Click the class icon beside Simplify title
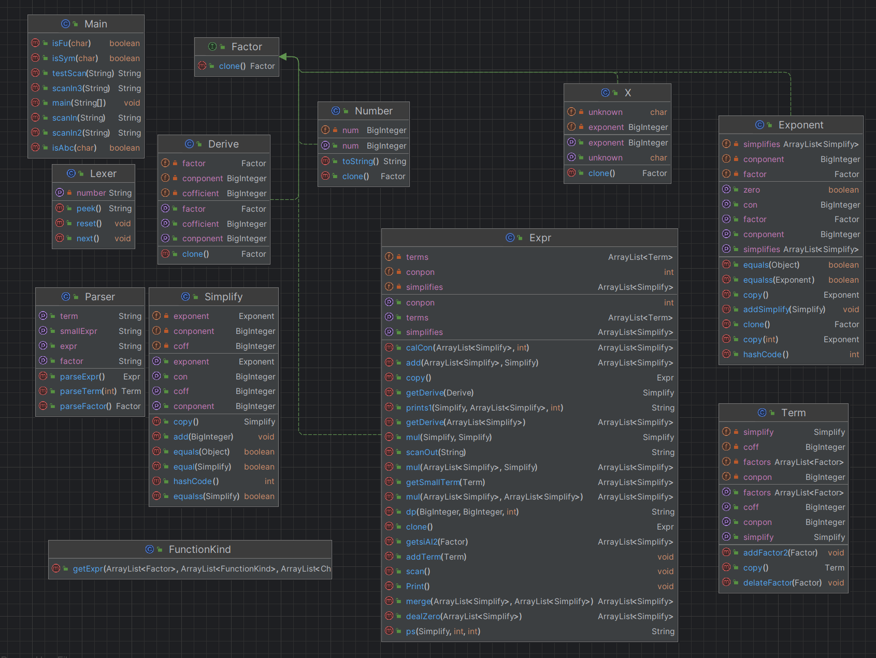Viewport: 876px width, 658px height. pyautogui.click(x=185, y=297)
